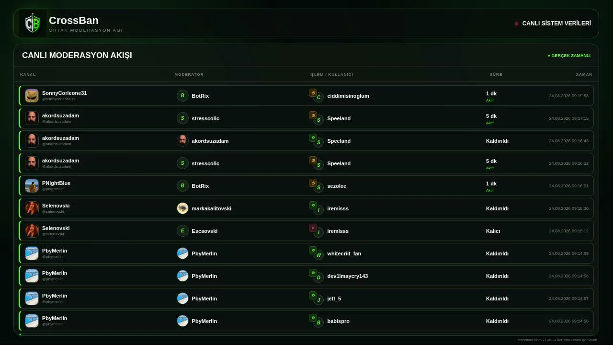The image size is (613, 345).
Task: Click the CrossBan shield logo
Action: 33,23
